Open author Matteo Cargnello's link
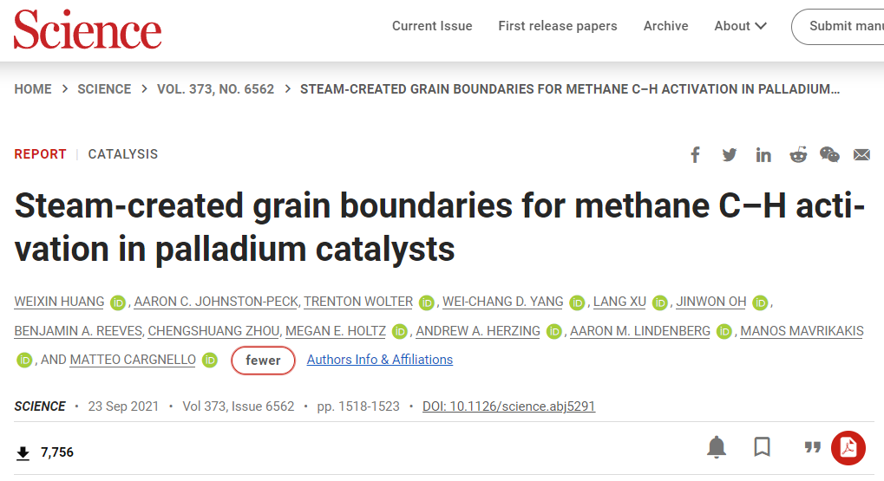Screen dimensions: 884x481 [133, 360]
